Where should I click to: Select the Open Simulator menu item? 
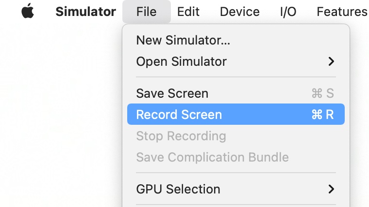click(x=181, y=61)
